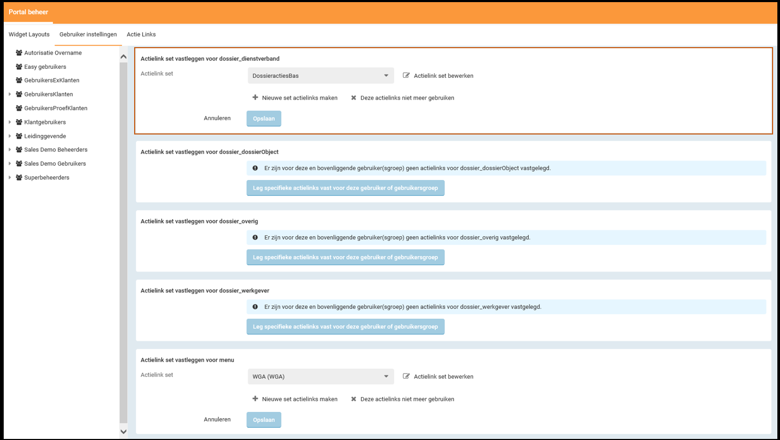This screenshot has width=780, height=440.
Task: Click the plus icon in the menu section
Action: pos(255,399)
